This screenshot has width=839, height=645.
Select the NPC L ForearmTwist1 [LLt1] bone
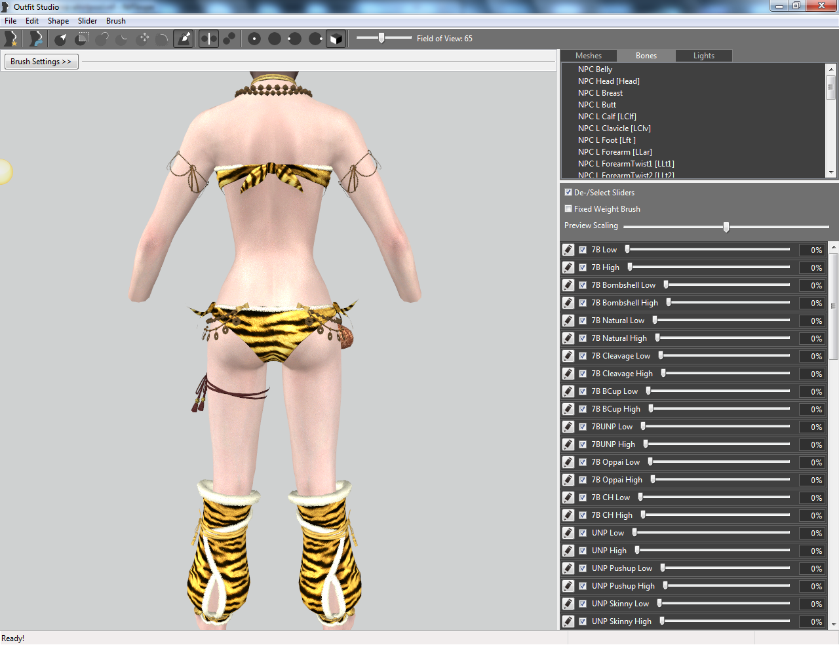(x=626, y=164)
